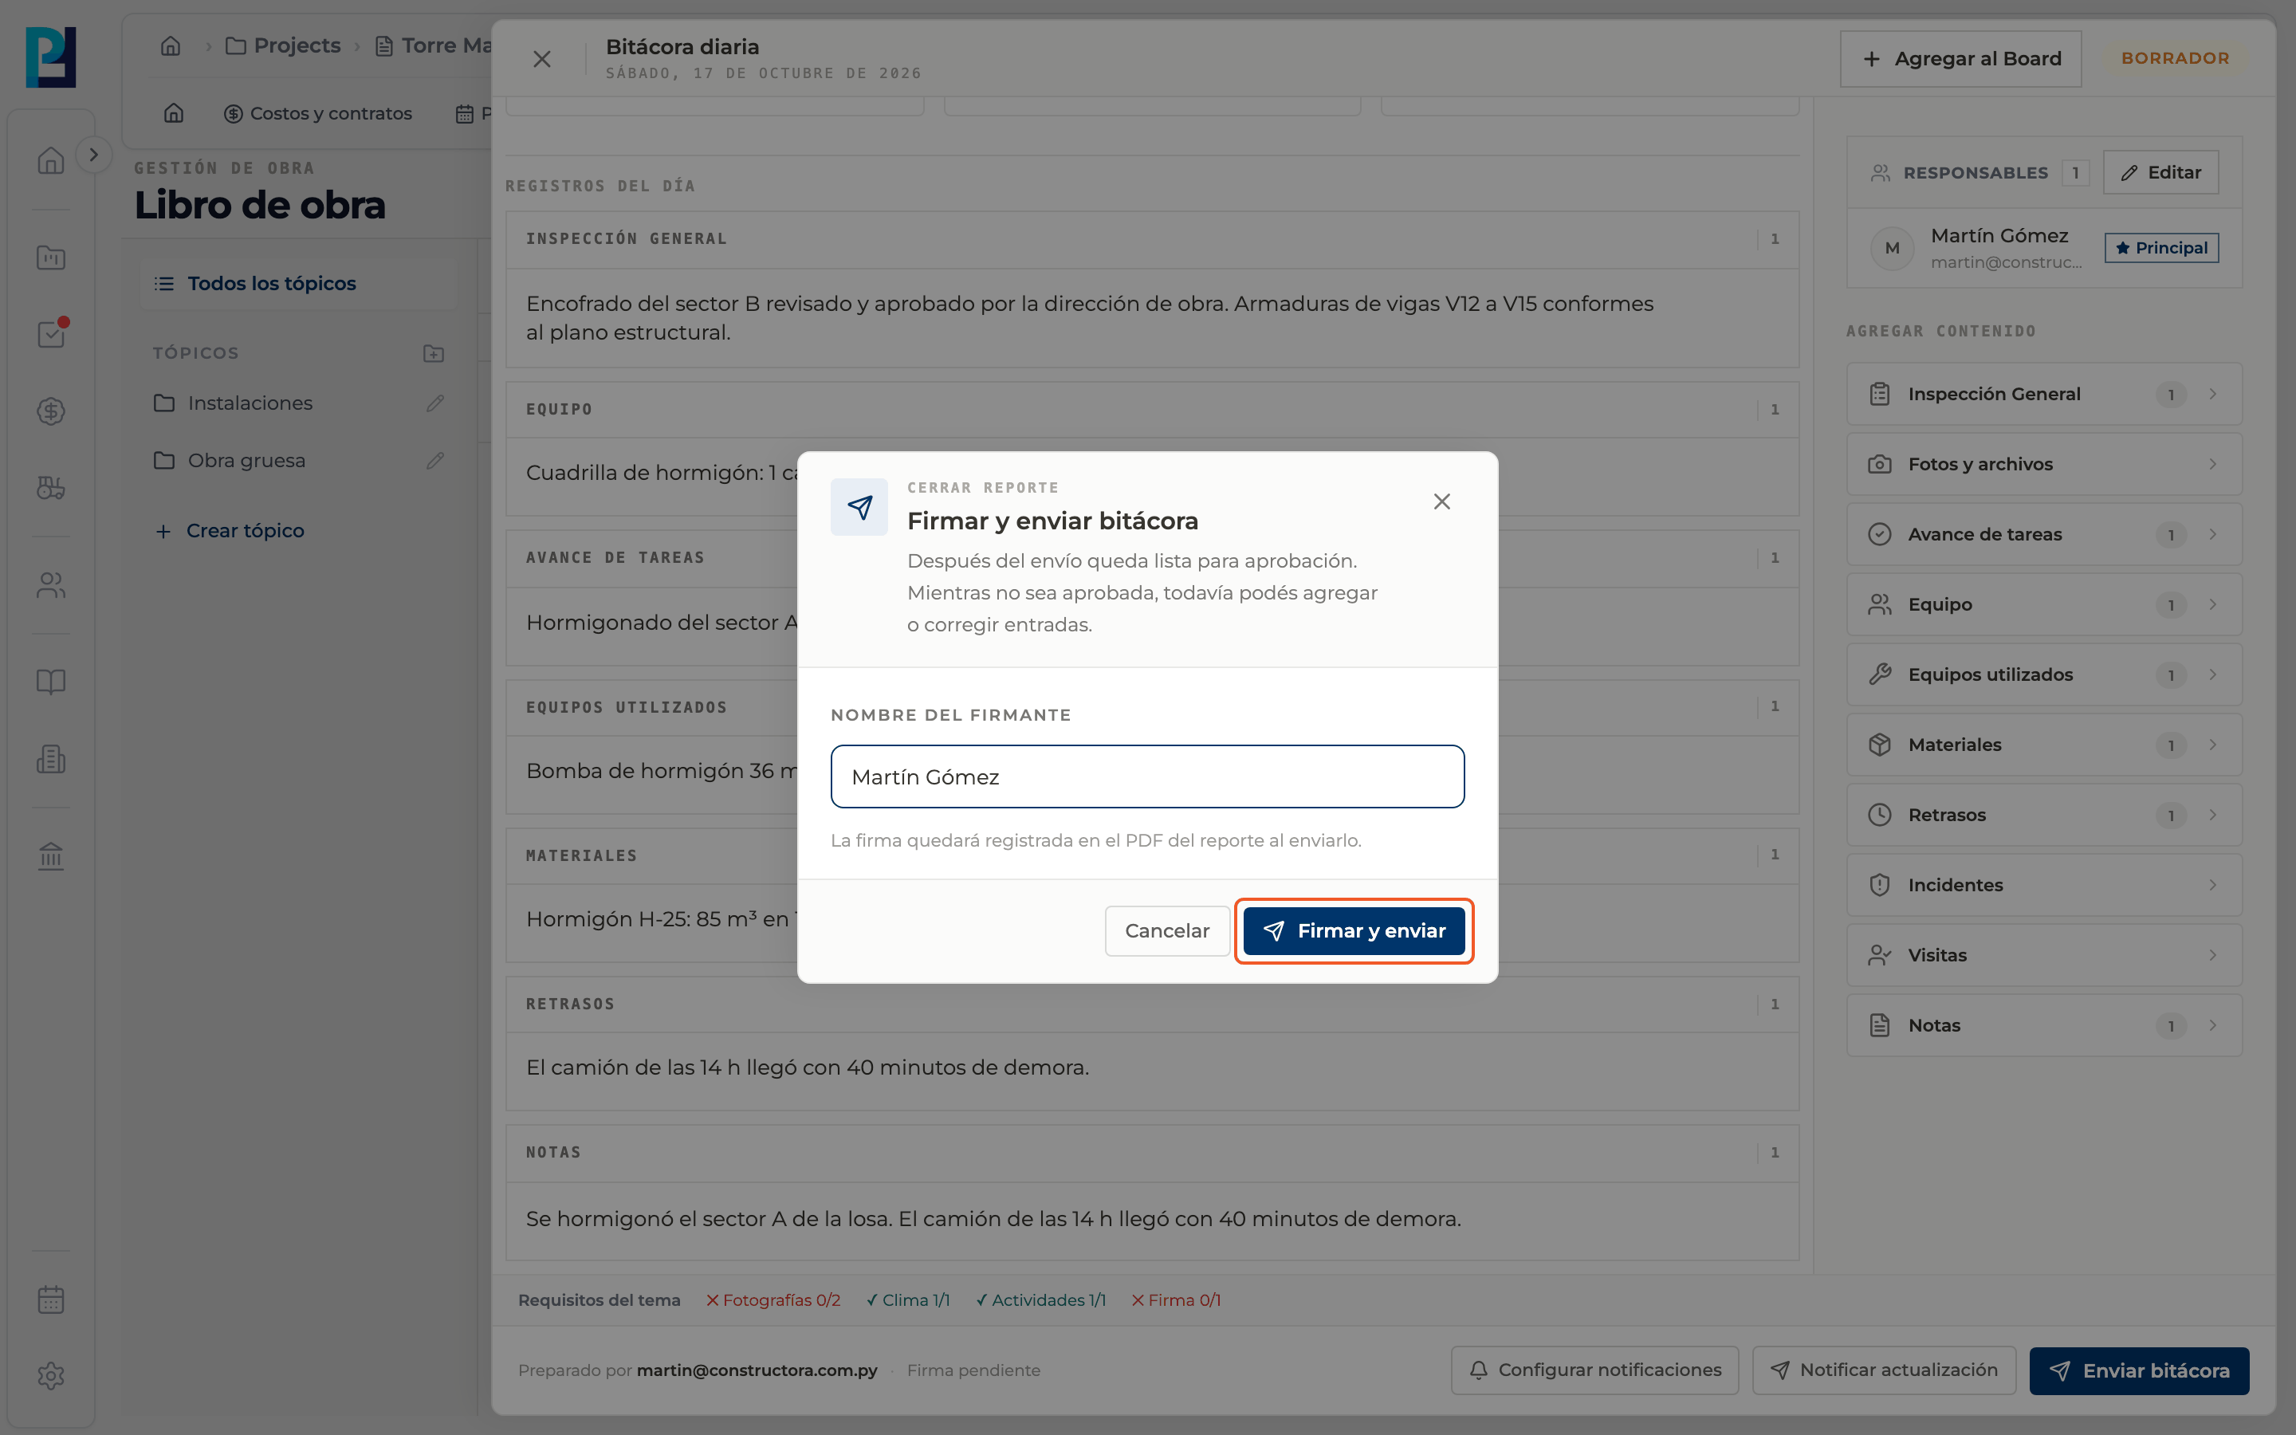Open the building document icon in the sidebar
Image resolution: width=2296 pixels, height=1435 pixels.
(x=51, y=759)
